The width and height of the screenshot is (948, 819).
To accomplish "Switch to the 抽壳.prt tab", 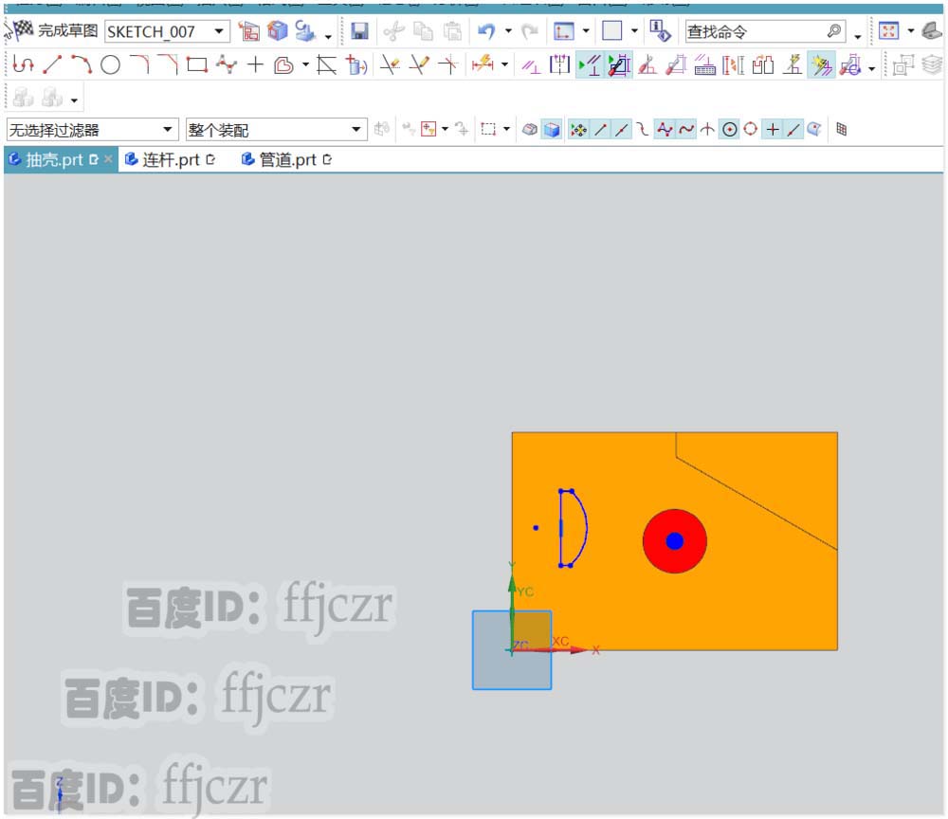I will coord(54,159).
